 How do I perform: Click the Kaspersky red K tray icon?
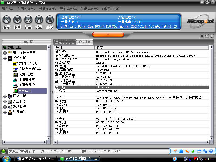[196, 159]
